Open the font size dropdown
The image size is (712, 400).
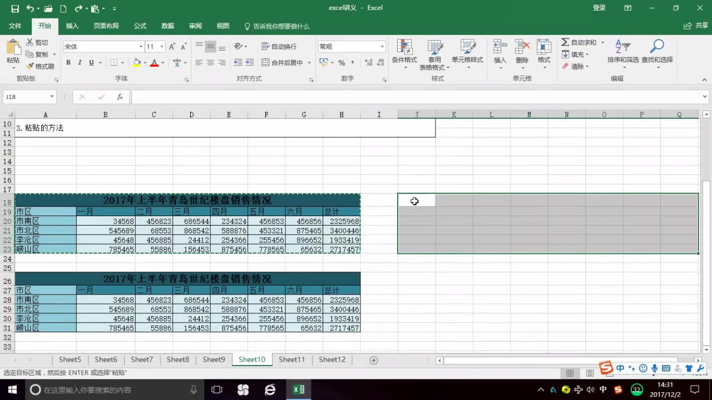(163, 46)
